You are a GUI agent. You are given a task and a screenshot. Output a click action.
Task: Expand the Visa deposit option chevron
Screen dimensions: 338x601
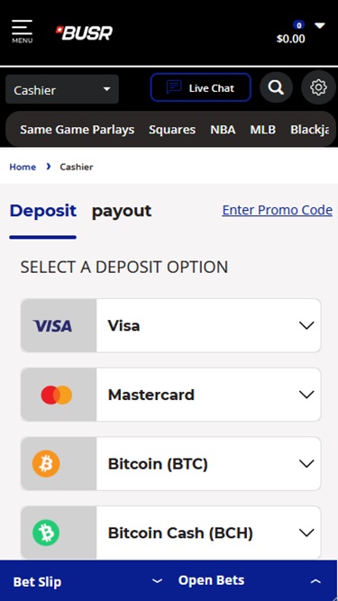tap(306, 325)
